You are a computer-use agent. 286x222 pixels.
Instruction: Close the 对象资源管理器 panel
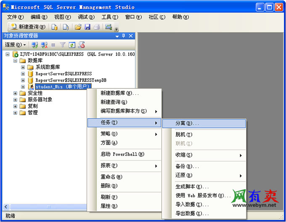pyautogui.click(x=131, y=36)
